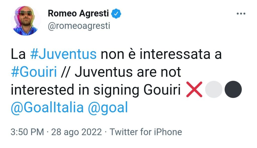Viewport: 257px width, 148px height.
Task: Click the red cross mark emoji
Action: pos(195,90)
